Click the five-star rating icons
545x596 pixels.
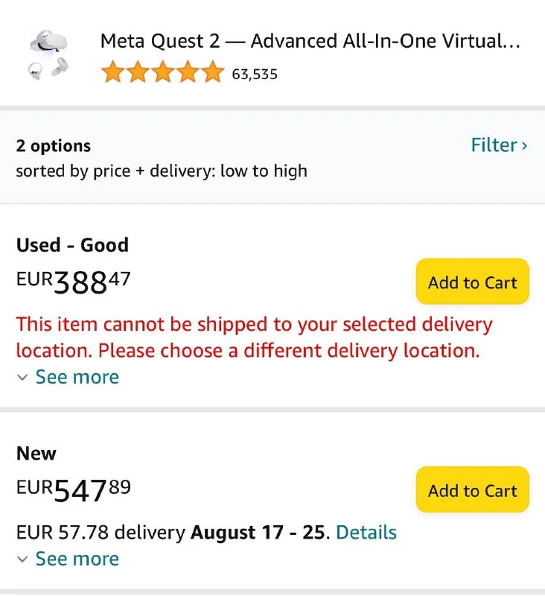point(162,73)
